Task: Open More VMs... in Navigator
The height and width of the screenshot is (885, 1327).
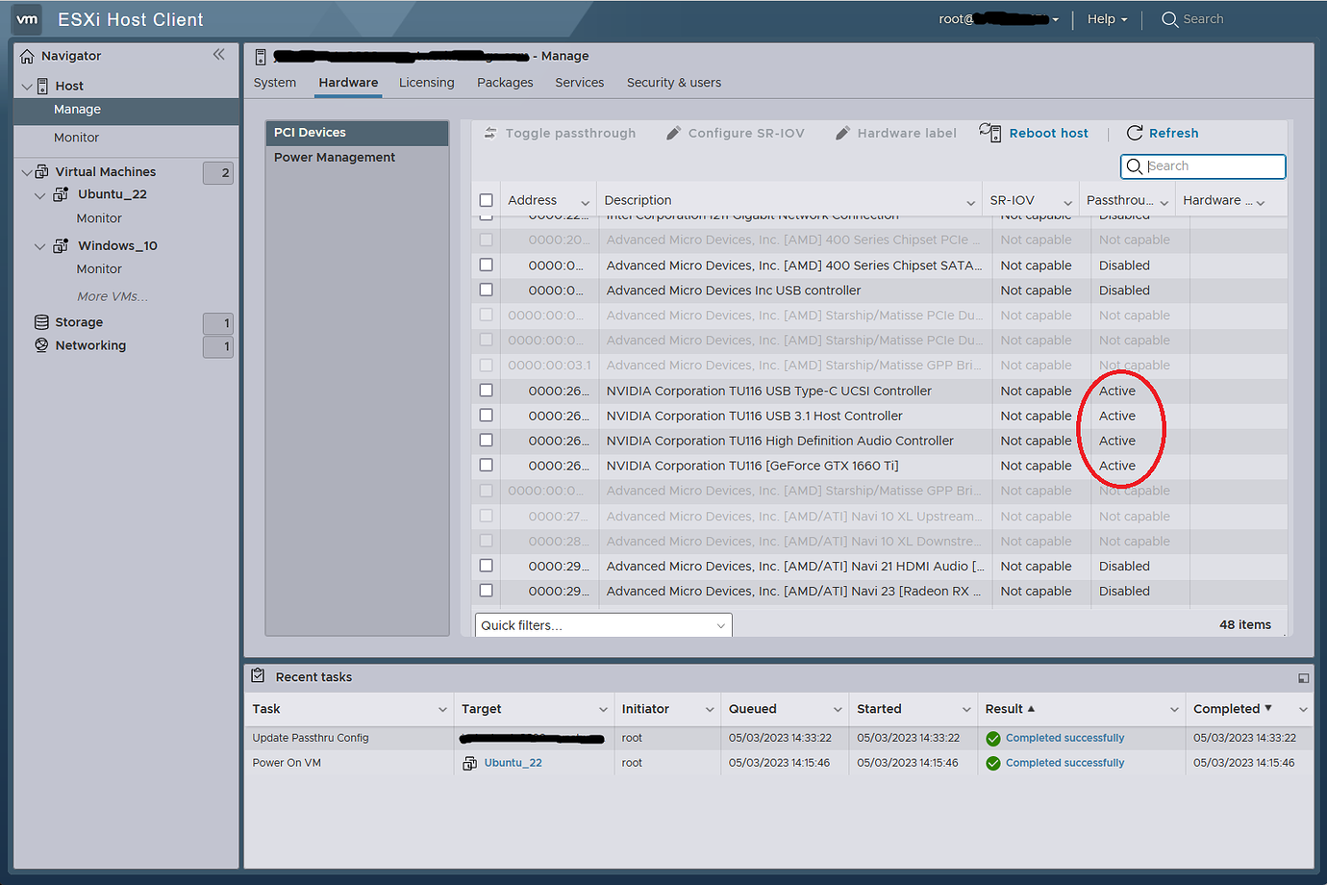Action: [113, 296]
